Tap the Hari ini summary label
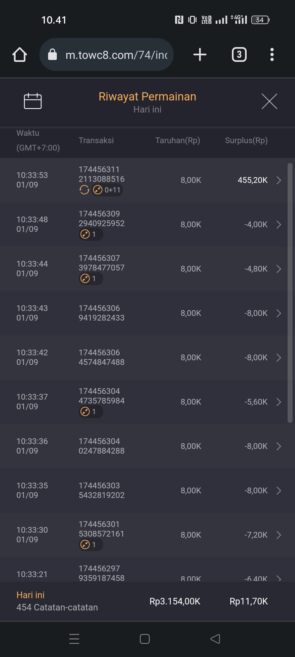The image size is (295, 657). (30, 595)
